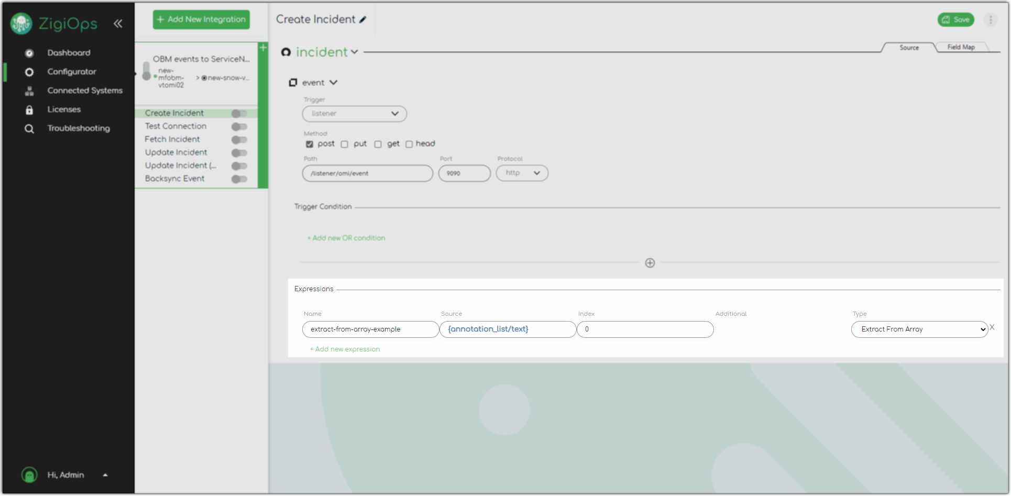Click the pencil icon to rename Create Incident
Image resolution: width=1011 pixels, height=496 pixels.
pos(363,20)
